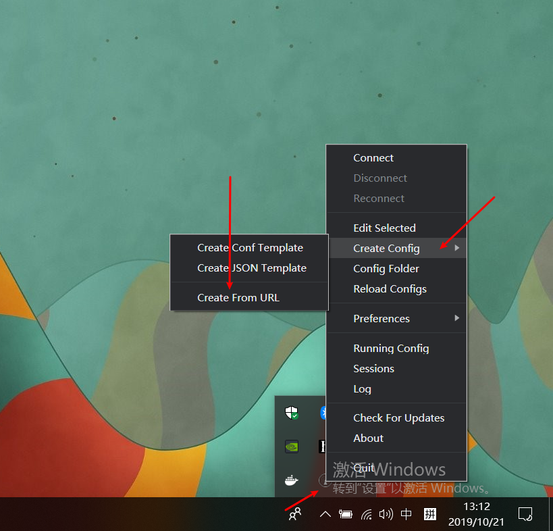This screenshot has height=531, width=553.
Task: Choose Create Conf Template
Action: pos(250,248)
